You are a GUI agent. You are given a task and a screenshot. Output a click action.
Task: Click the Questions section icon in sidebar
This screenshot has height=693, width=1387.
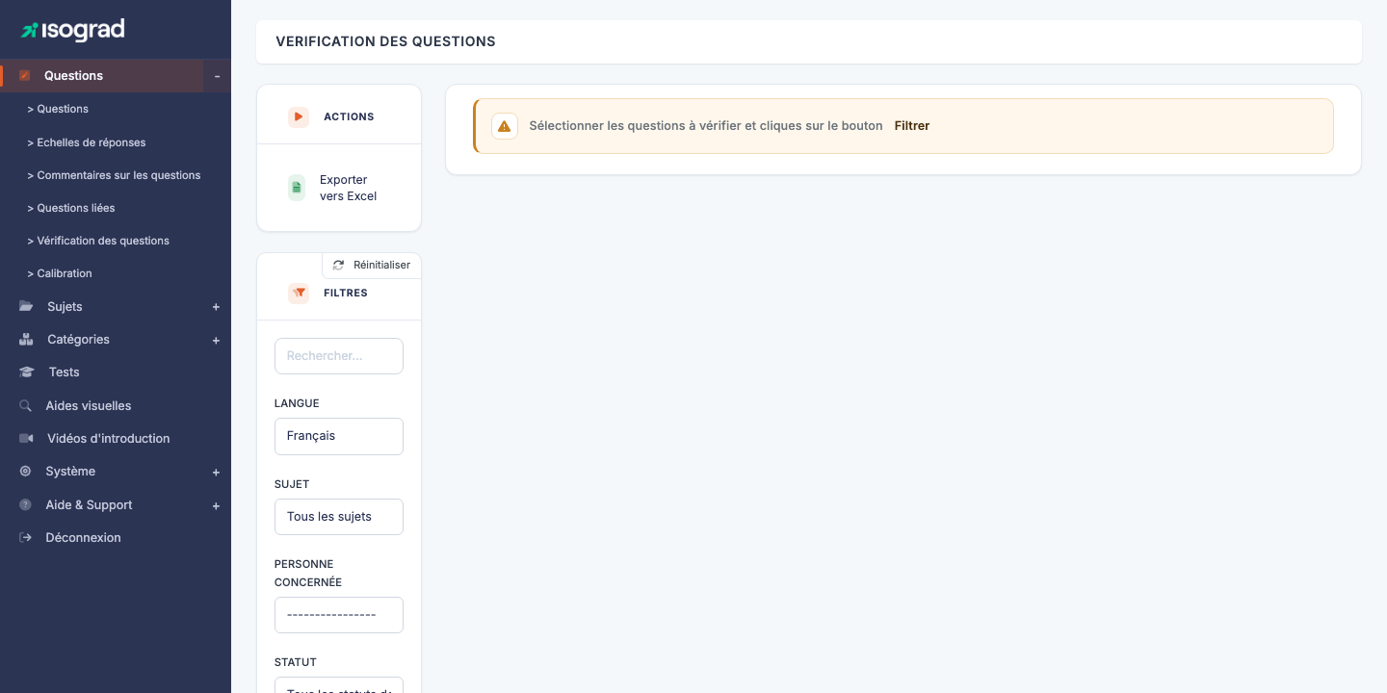[25, 75]
